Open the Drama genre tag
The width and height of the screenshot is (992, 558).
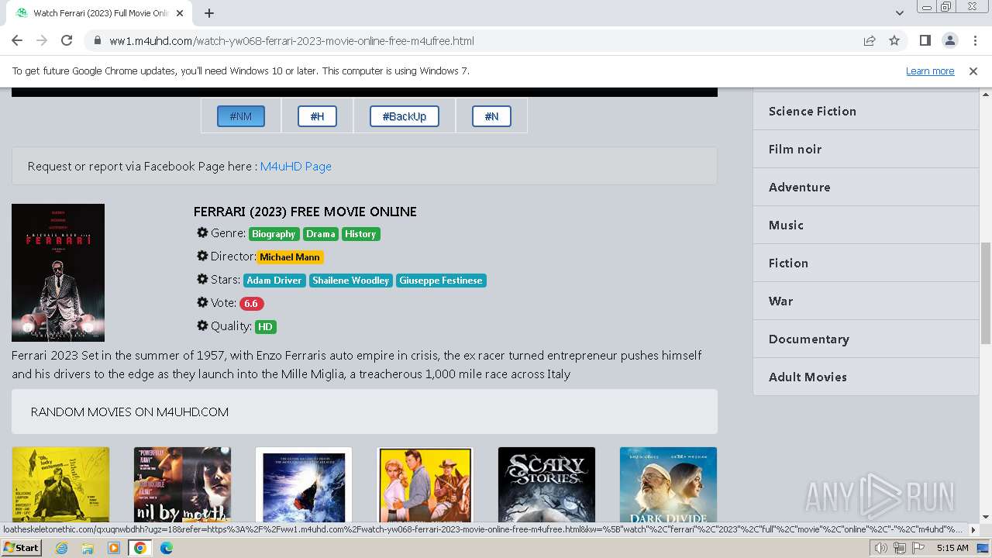pyautogui.click(x=320, y=234)
